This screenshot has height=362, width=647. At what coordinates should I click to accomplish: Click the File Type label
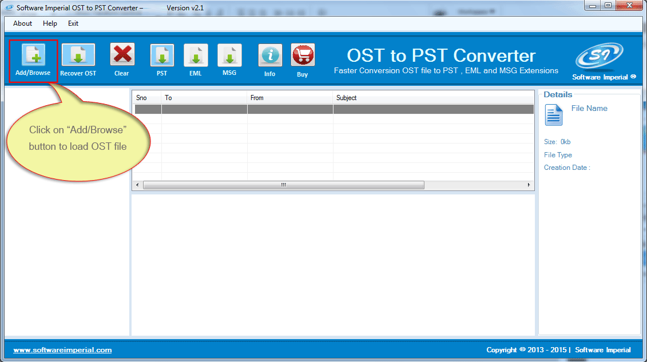coord(558,155)
